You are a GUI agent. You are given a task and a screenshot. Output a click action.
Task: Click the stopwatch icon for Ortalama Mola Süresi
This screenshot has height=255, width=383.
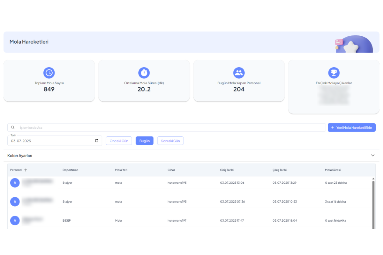click(x=144, y=73)
